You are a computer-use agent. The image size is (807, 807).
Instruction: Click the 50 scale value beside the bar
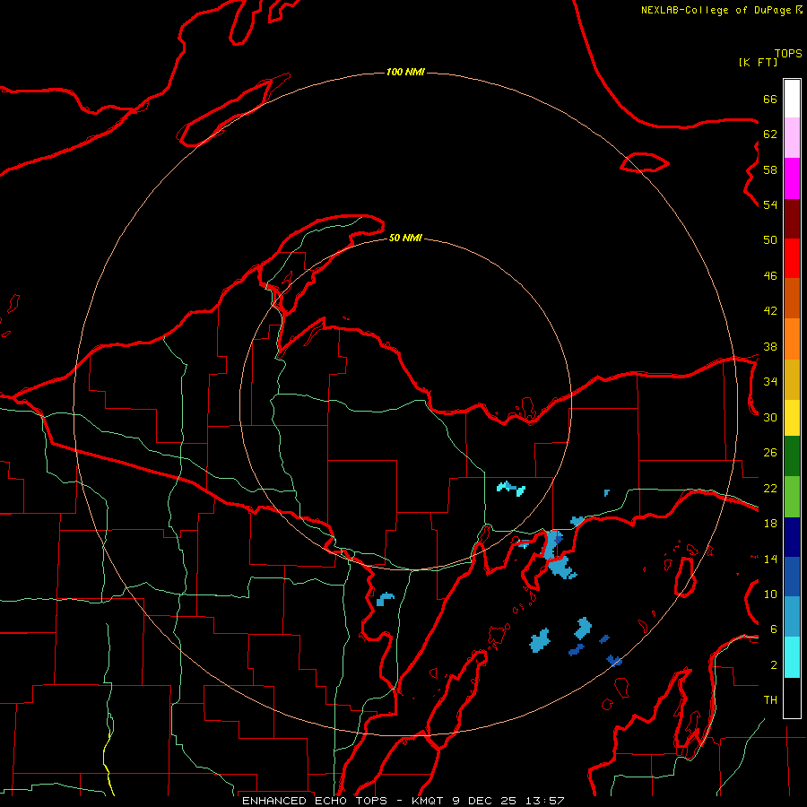[770, 239]
